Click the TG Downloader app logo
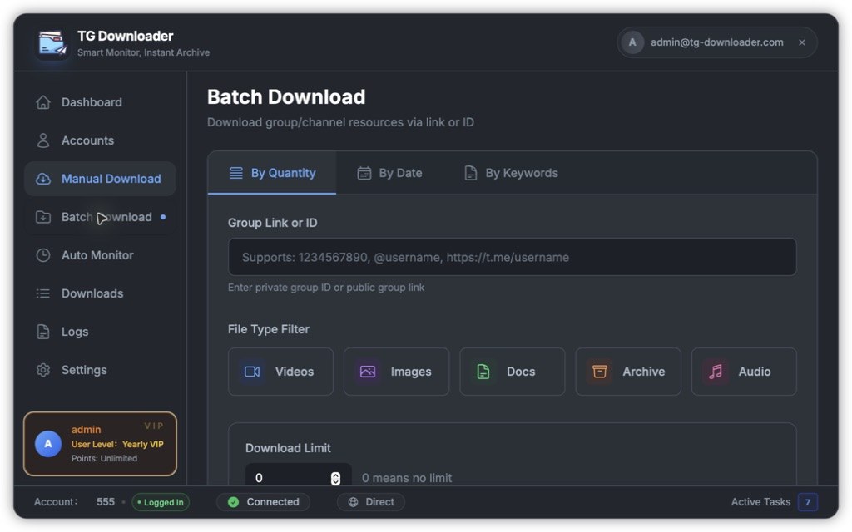 [52, 43]
